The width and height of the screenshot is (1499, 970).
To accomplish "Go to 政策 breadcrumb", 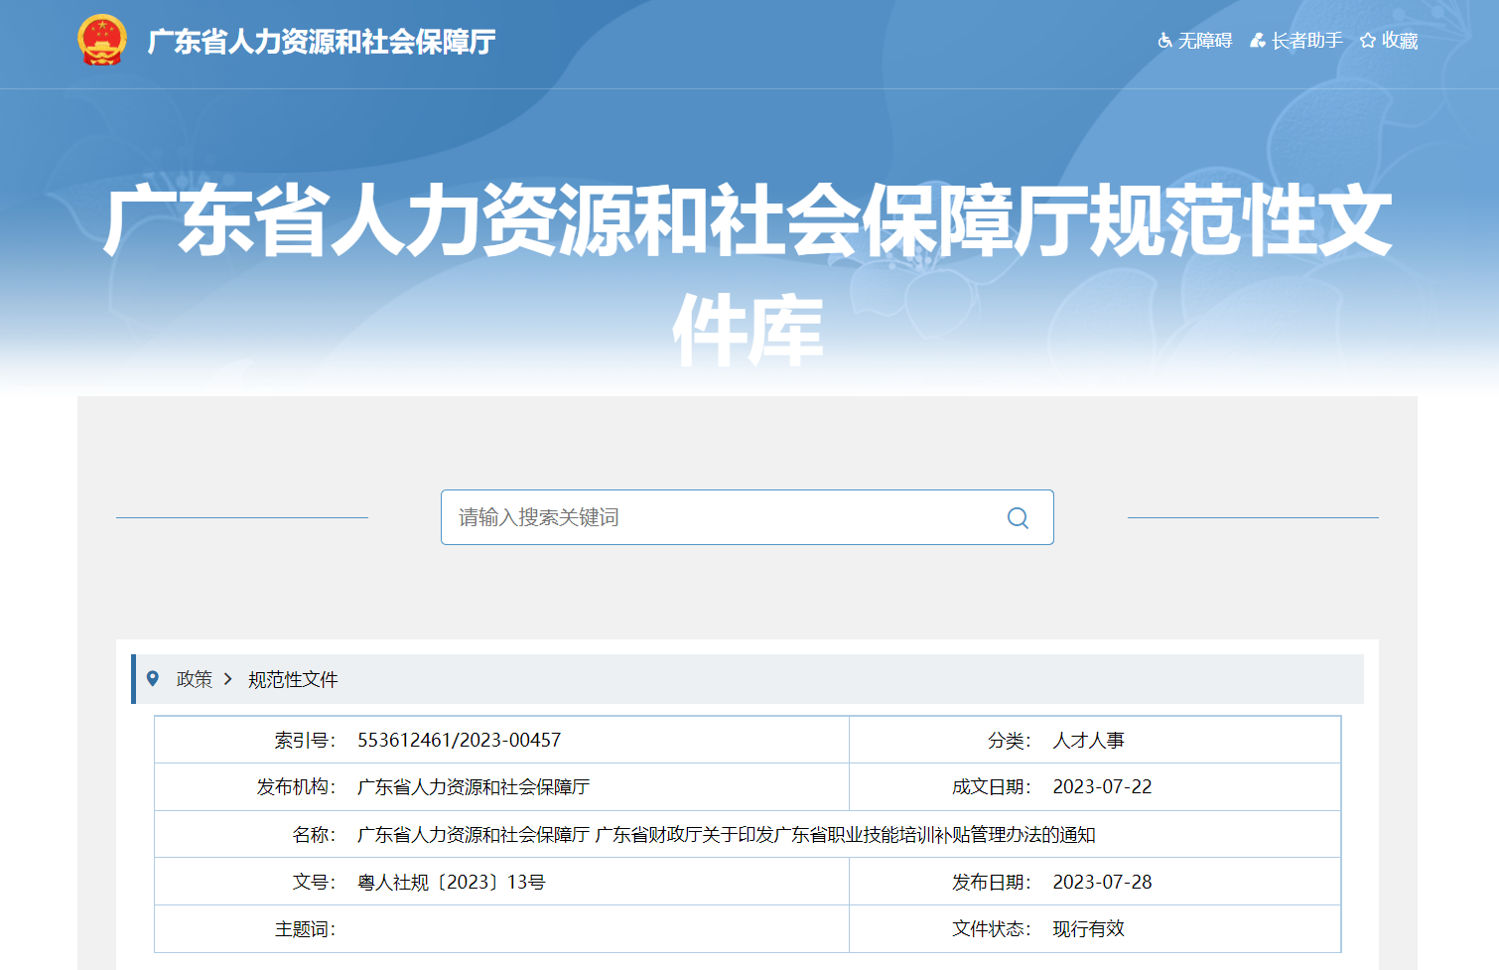I will click(x=195, y=679).
